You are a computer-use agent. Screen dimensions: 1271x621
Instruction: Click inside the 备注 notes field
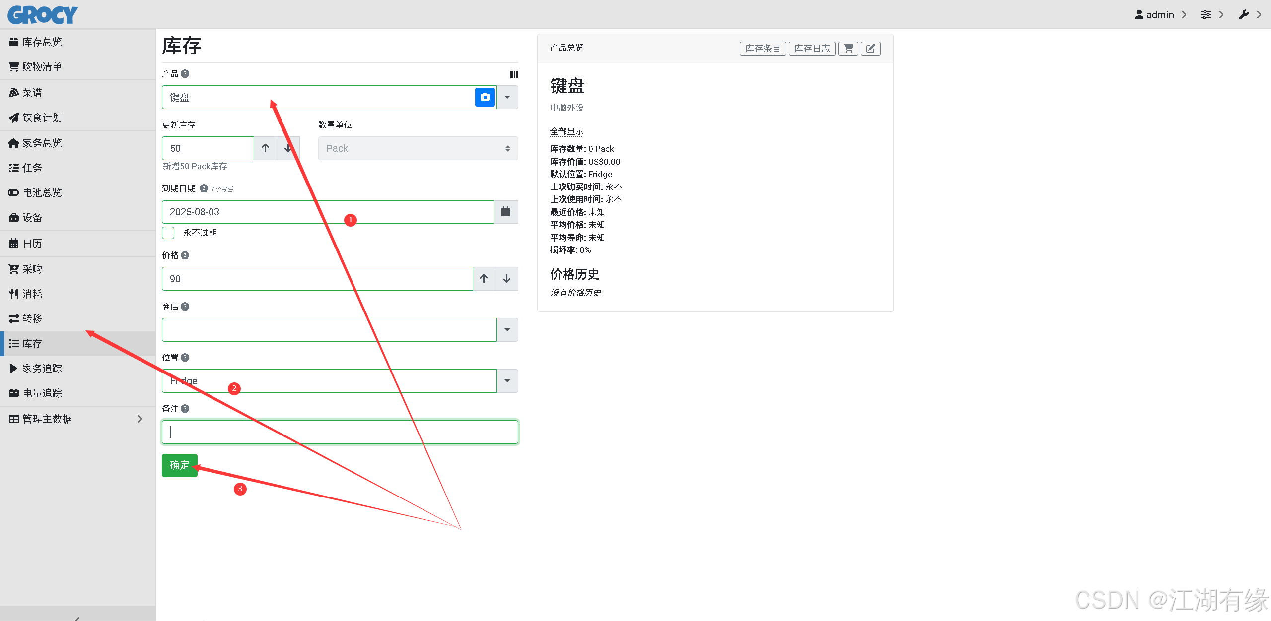(340, 432)
